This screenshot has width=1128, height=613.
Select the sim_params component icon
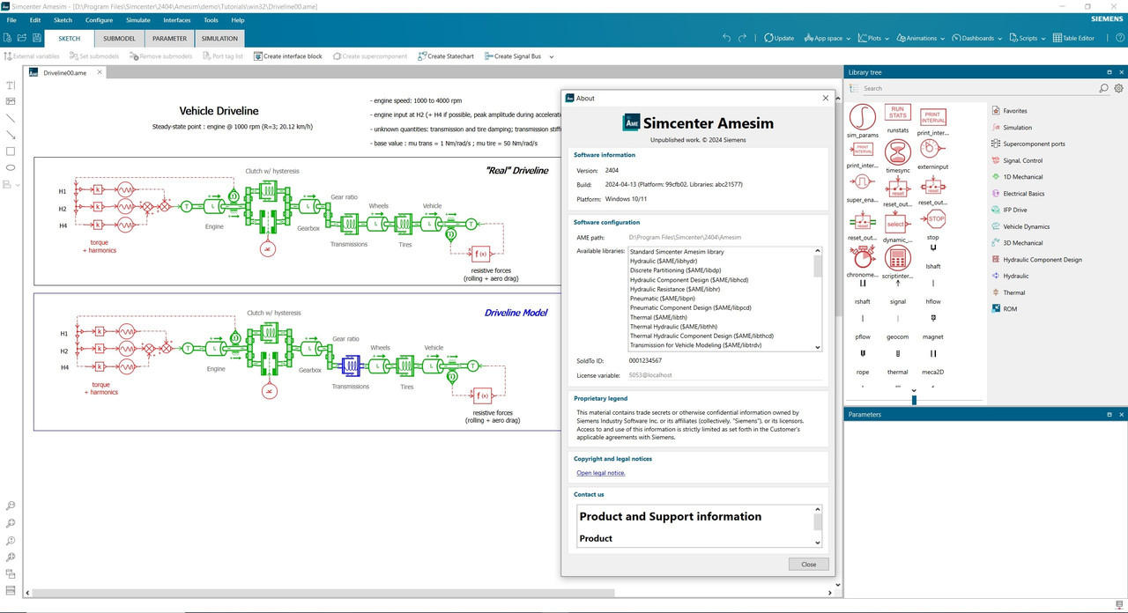(862, 116)
